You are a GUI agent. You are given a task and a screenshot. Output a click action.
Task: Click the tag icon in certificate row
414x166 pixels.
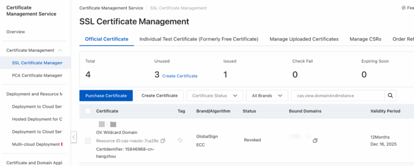tap(180, 140)
